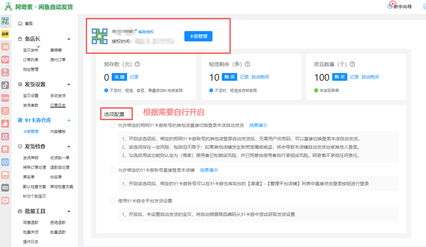426x247 pixels.
Task: Collapse the 鱼店长 menu section
Action: (x=69, y=39)
